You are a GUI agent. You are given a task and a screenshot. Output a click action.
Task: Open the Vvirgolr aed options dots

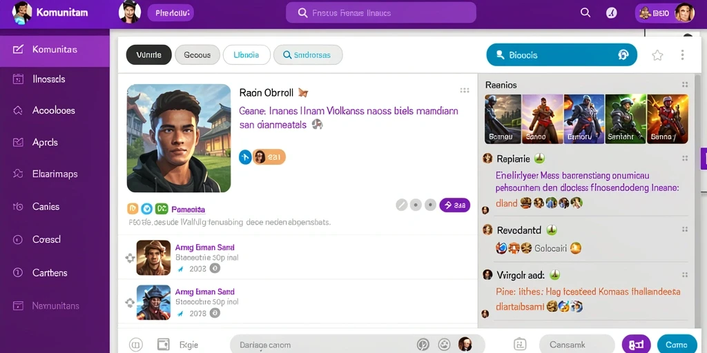pos(685,274)
